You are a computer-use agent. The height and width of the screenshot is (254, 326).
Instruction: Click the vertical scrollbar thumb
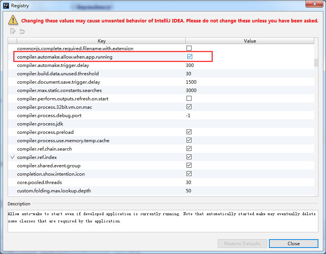[x=316, y=63]
